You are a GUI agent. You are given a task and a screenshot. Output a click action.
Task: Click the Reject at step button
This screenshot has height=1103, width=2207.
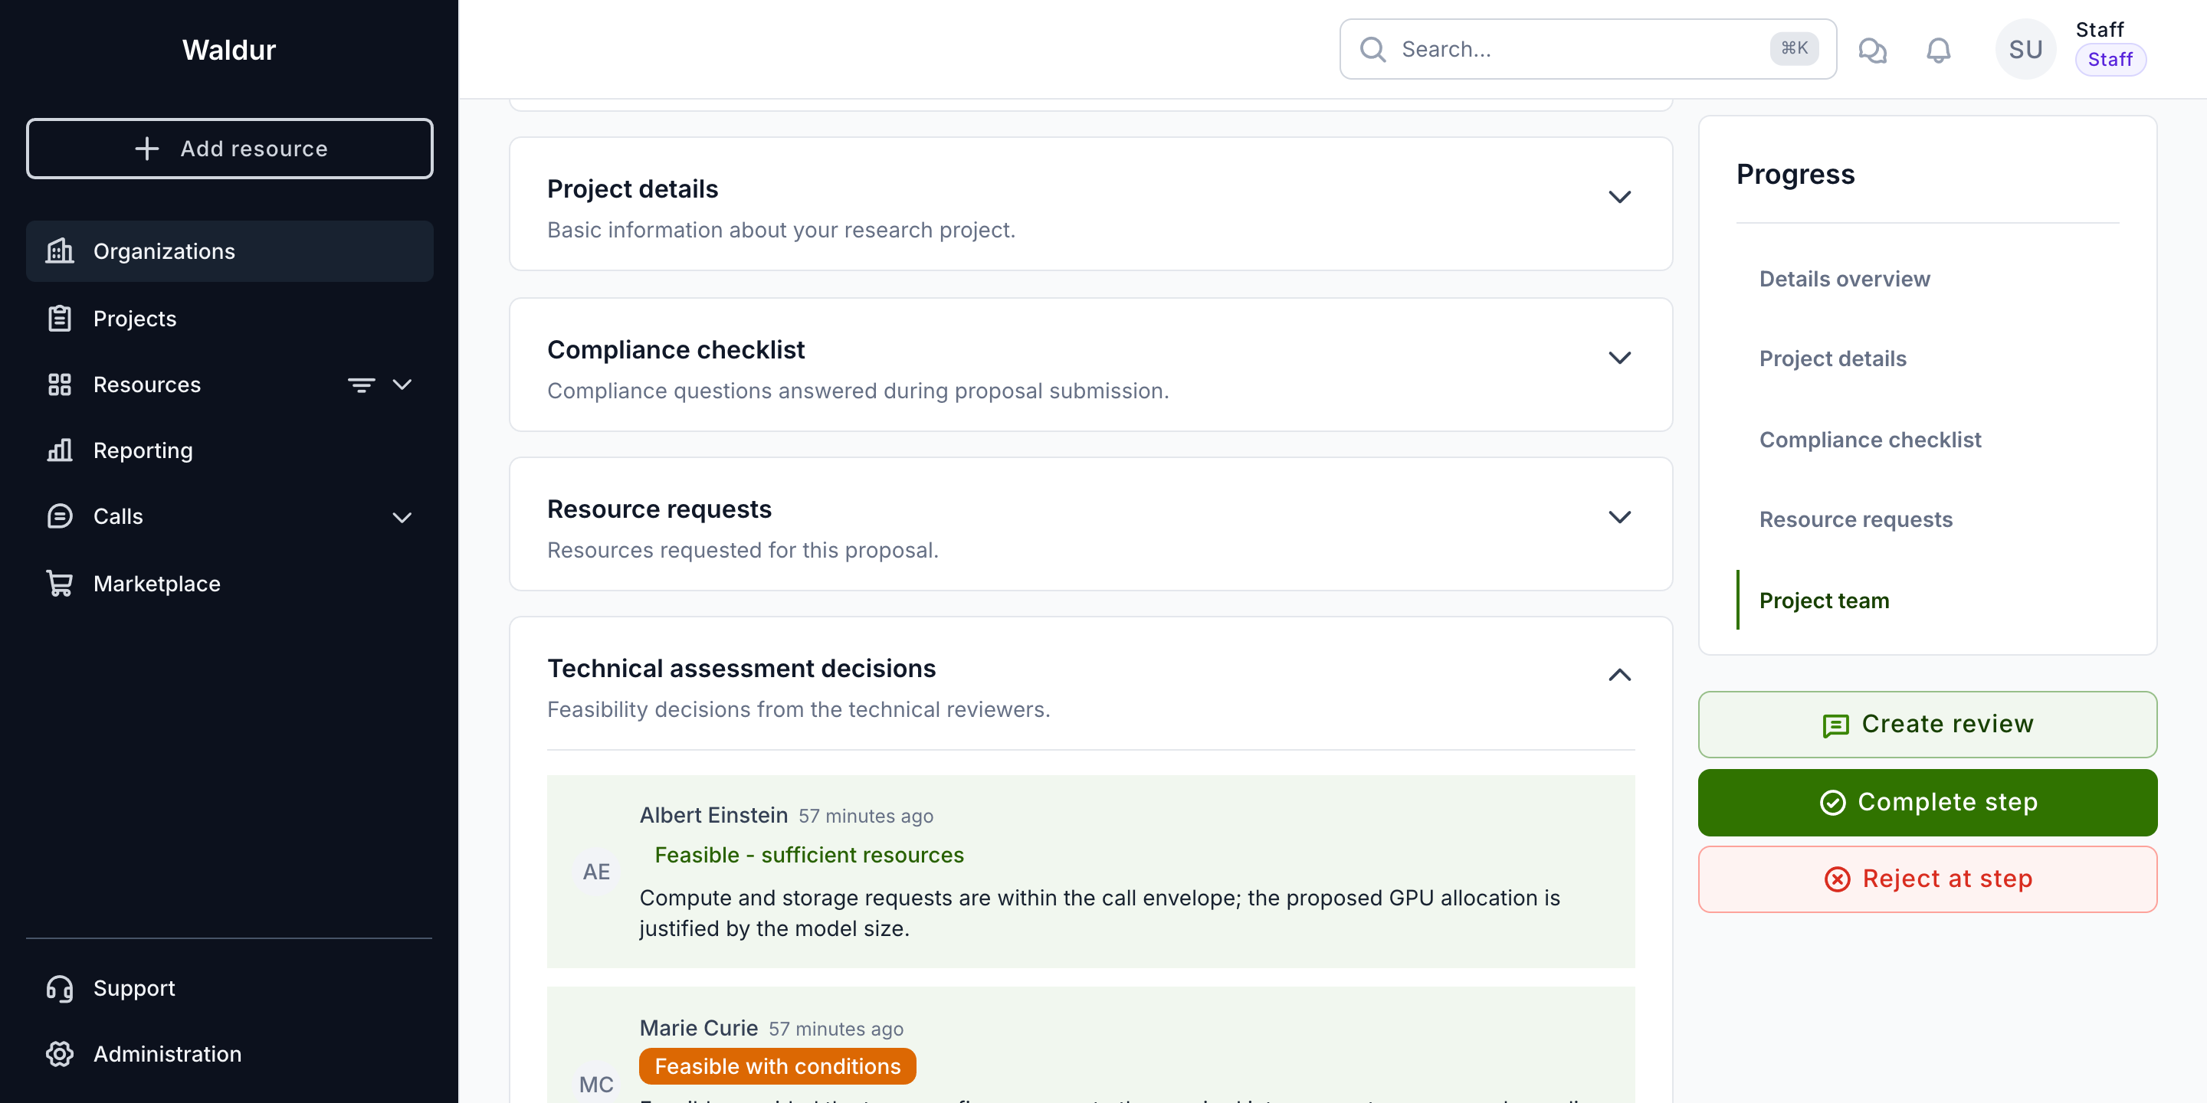[1927, 879]
